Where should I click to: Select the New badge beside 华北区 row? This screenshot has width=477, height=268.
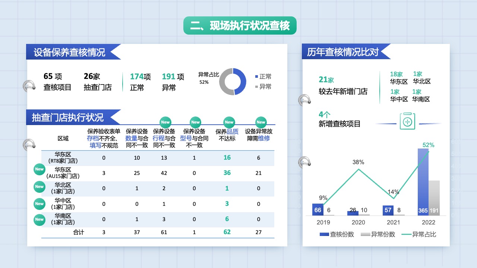[x=39, y=186]
